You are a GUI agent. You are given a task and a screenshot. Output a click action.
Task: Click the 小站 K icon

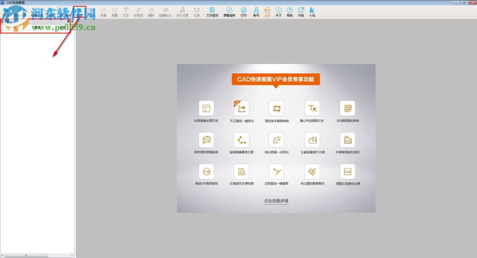coord(312,12)
